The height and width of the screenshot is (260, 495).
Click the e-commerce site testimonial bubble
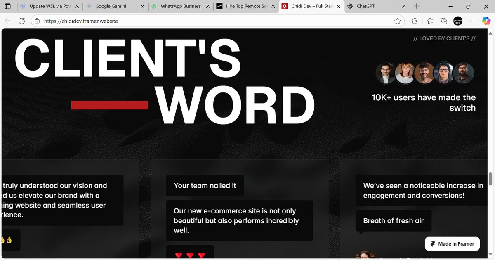[x=240, y=221]
